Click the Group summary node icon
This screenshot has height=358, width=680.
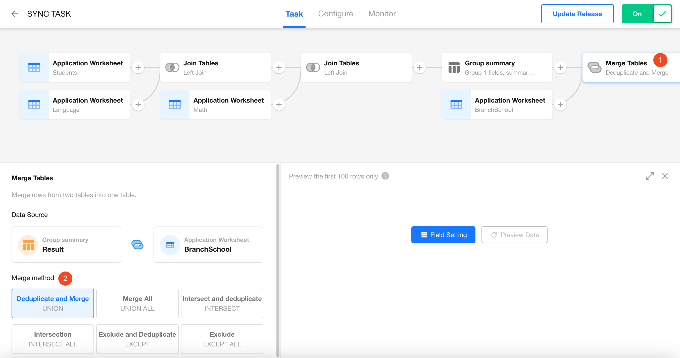tap(454, 67)
